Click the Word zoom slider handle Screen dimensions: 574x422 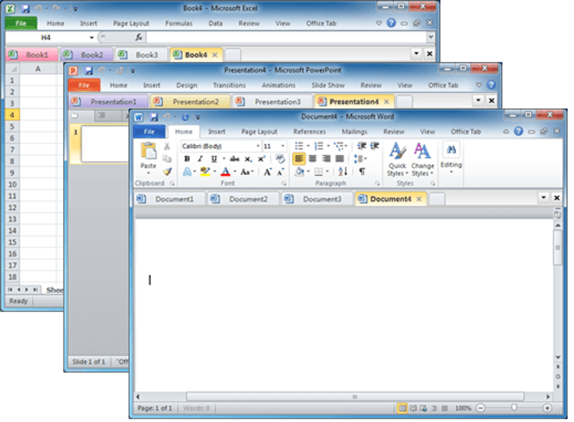514,408
